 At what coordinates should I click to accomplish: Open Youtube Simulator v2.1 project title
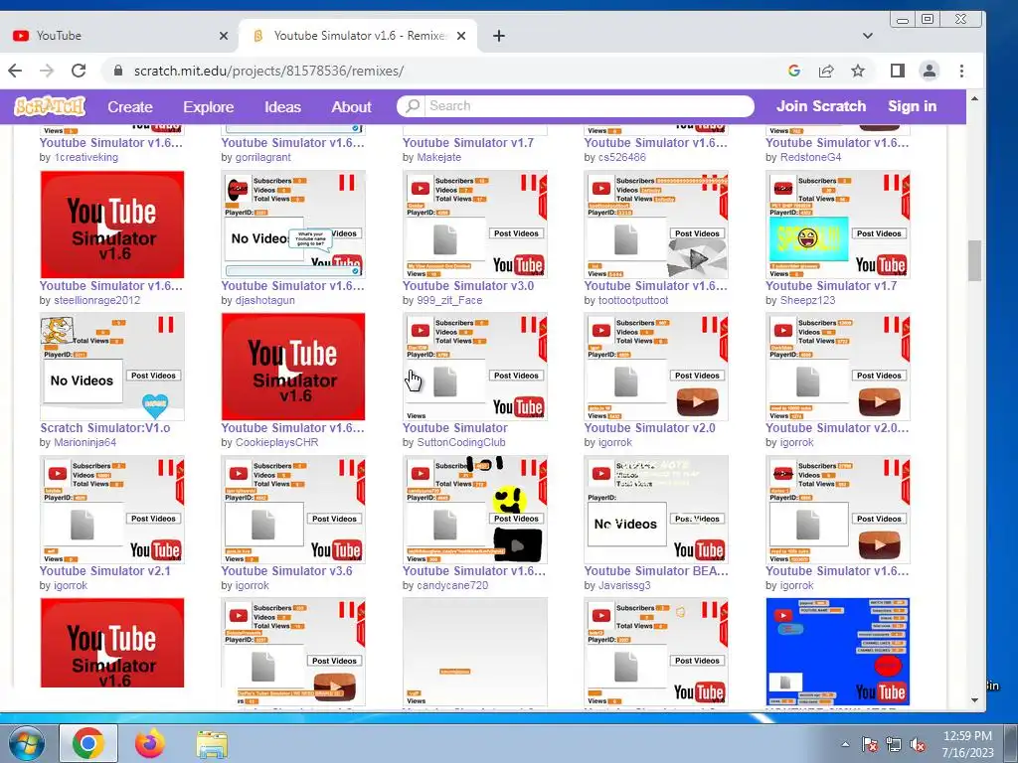coord(105,571)
